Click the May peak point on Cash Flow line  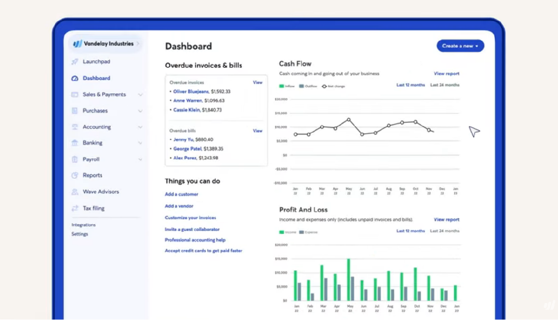[349, 120]
